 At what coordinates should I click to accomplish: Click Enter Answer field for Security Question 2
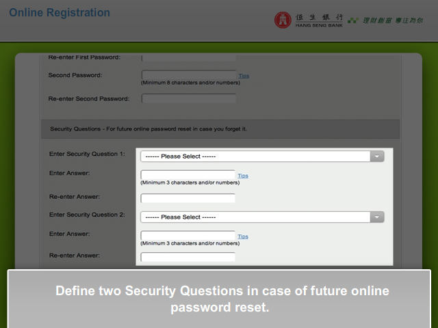coord(188,236)
